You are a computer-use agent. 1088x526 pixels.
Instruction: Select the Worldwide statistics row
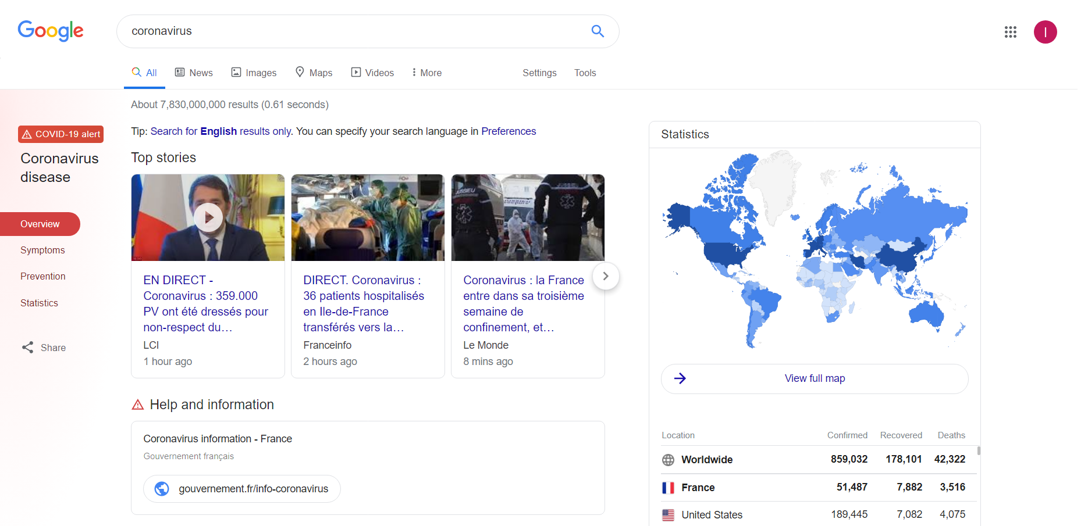819,460
